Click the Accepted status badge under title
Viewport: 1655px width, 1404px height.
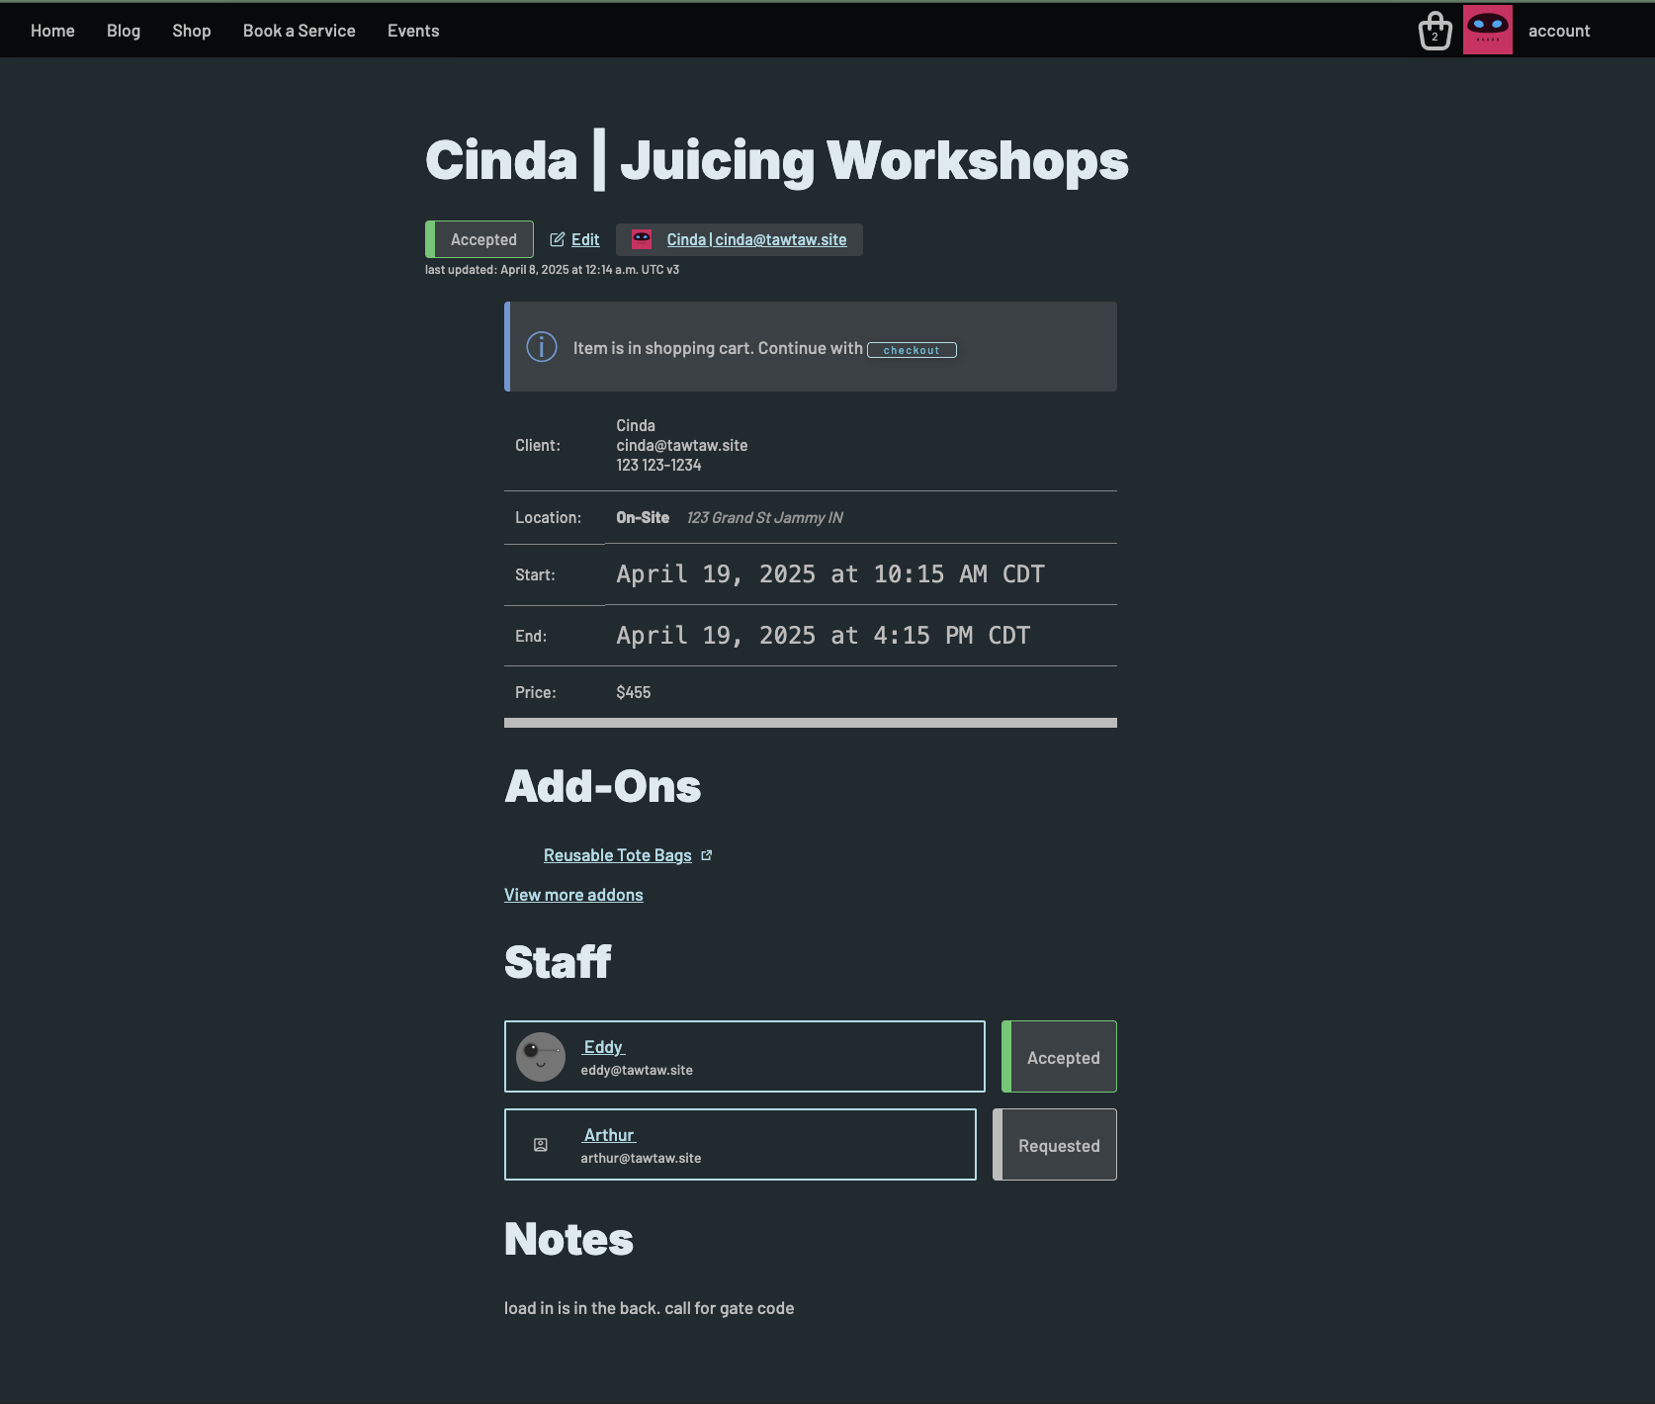pos(479,239)
